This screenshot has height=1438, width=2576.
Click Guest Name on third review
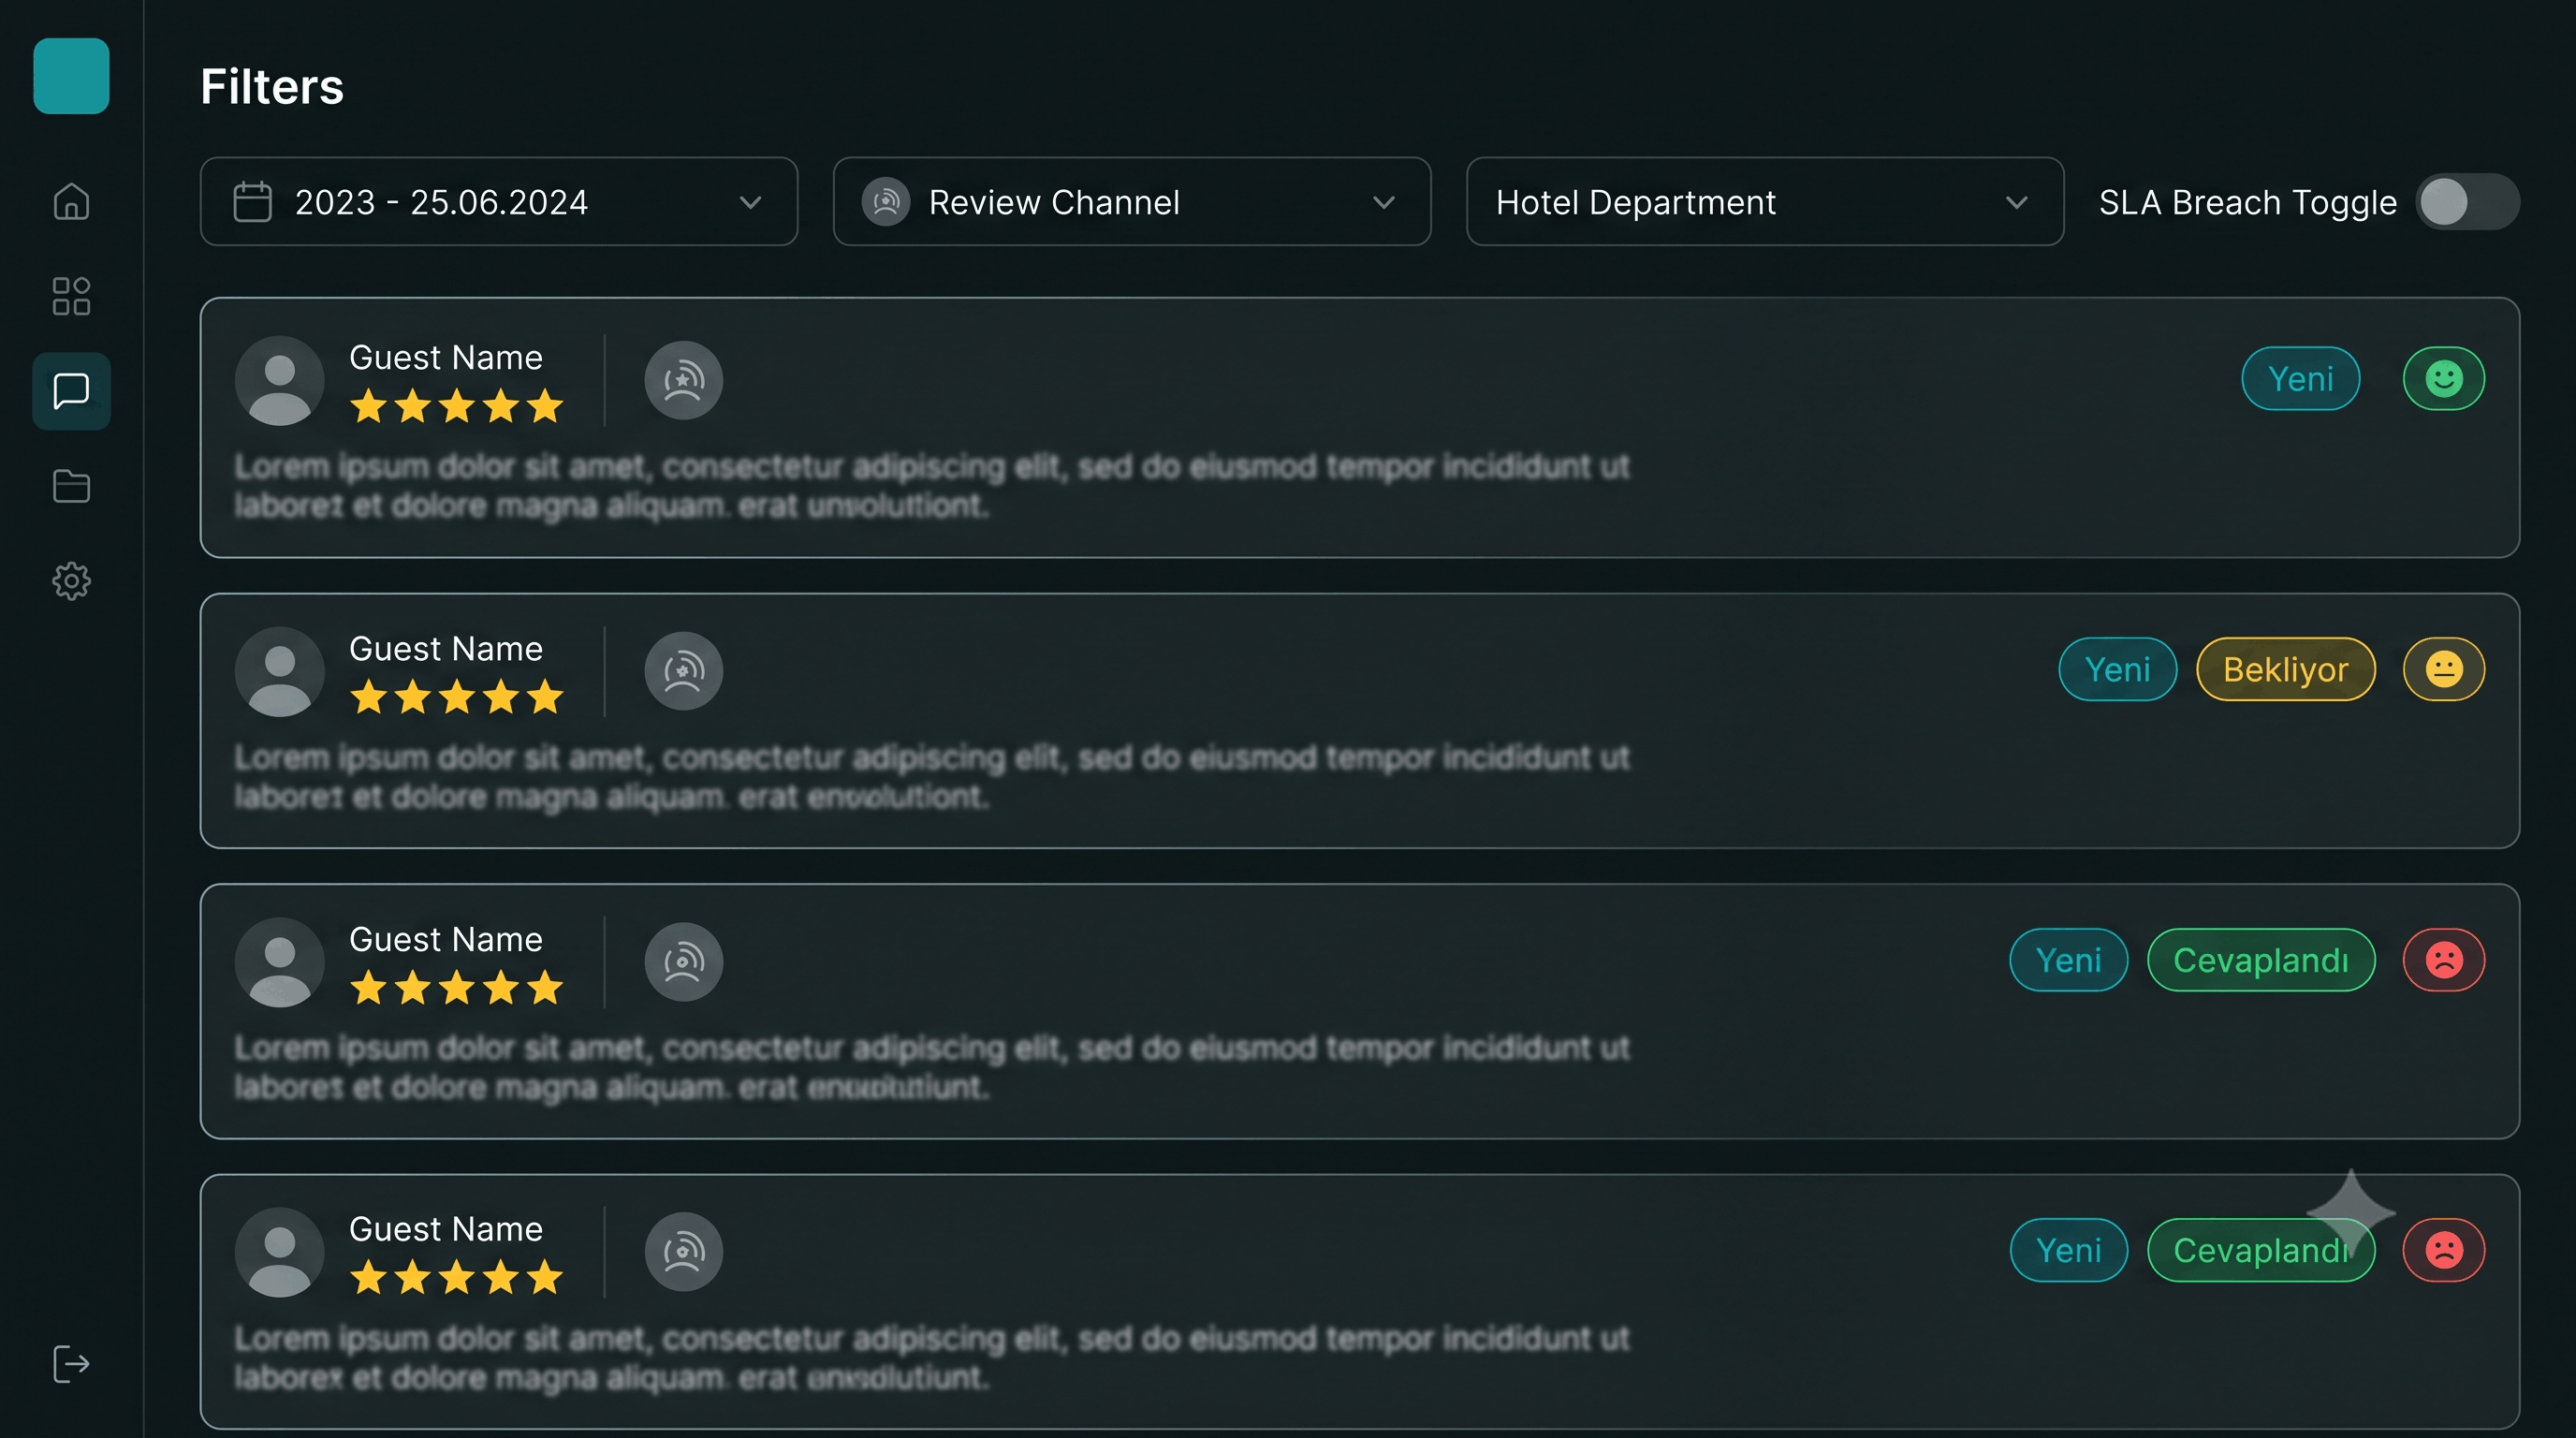(x=446, y=940)
